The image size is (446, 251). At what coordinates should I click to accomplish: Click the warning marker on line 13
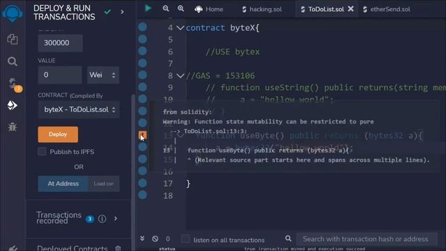142,135
